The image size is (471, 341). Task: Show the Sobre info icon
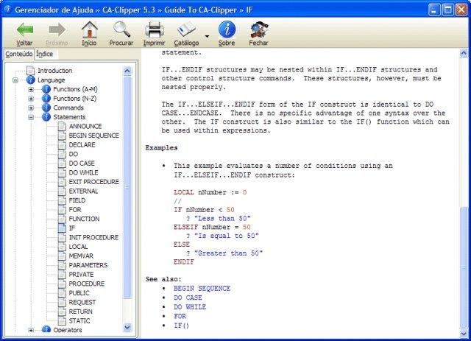(x=227, y=29)
